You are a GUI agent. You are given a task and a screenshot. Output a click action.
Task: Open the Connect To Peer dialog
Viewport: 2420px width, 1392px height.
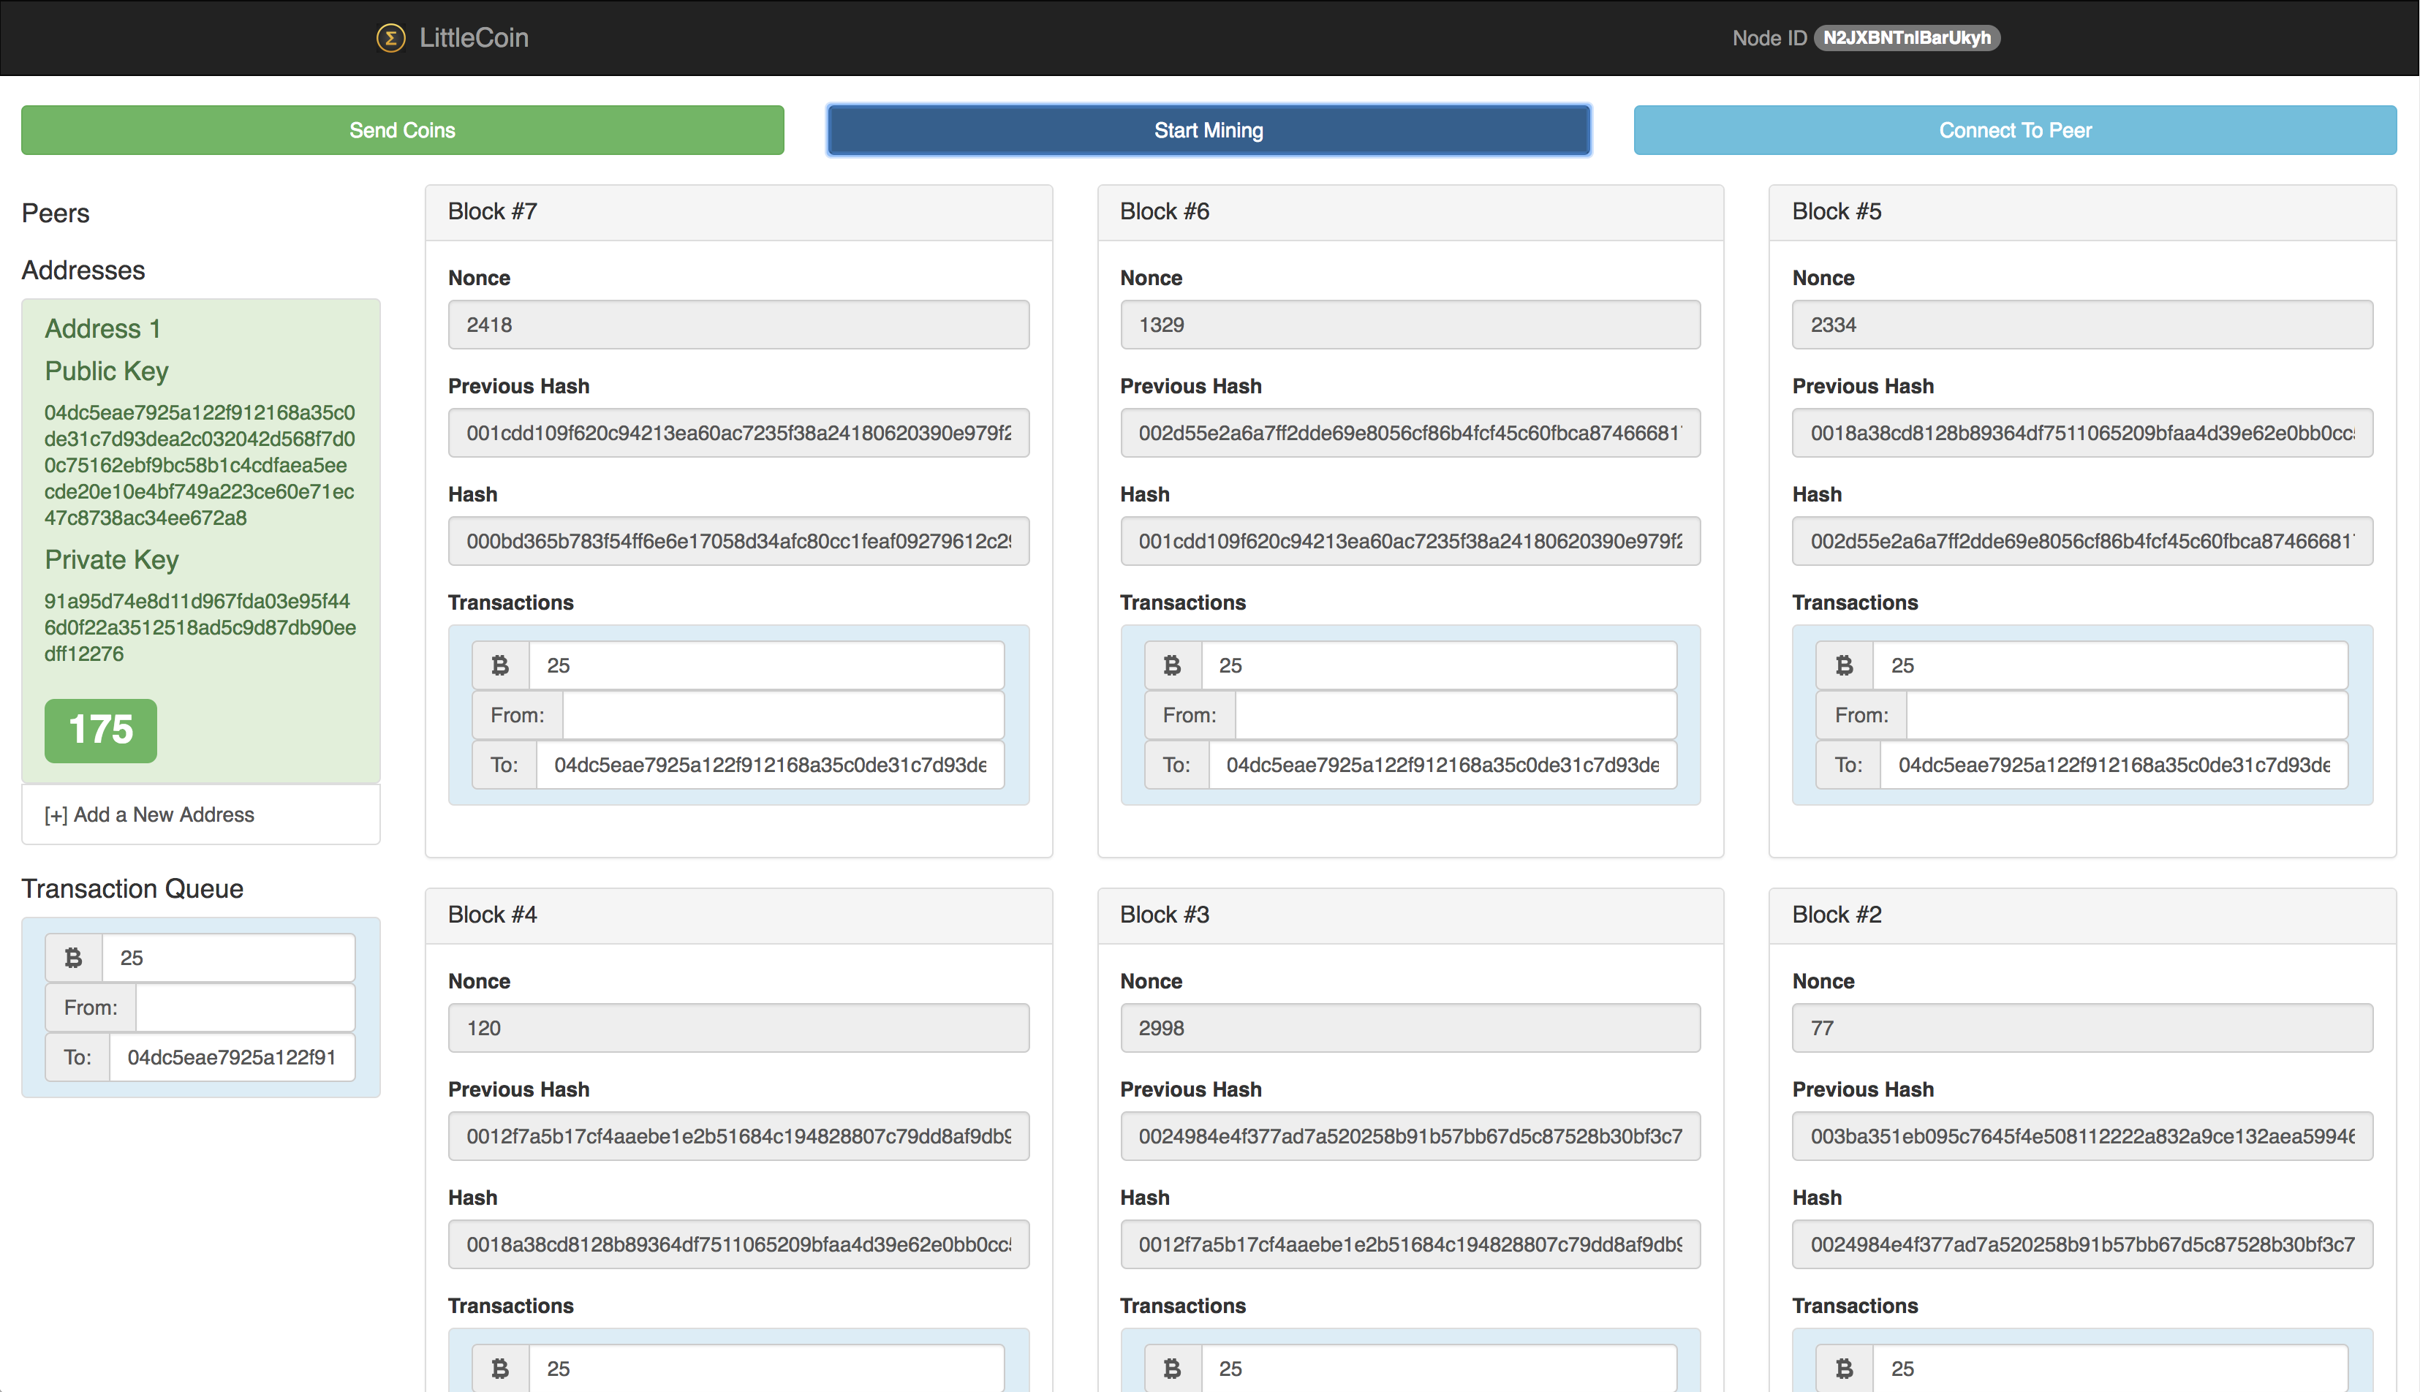click(x=2013, y=131)
